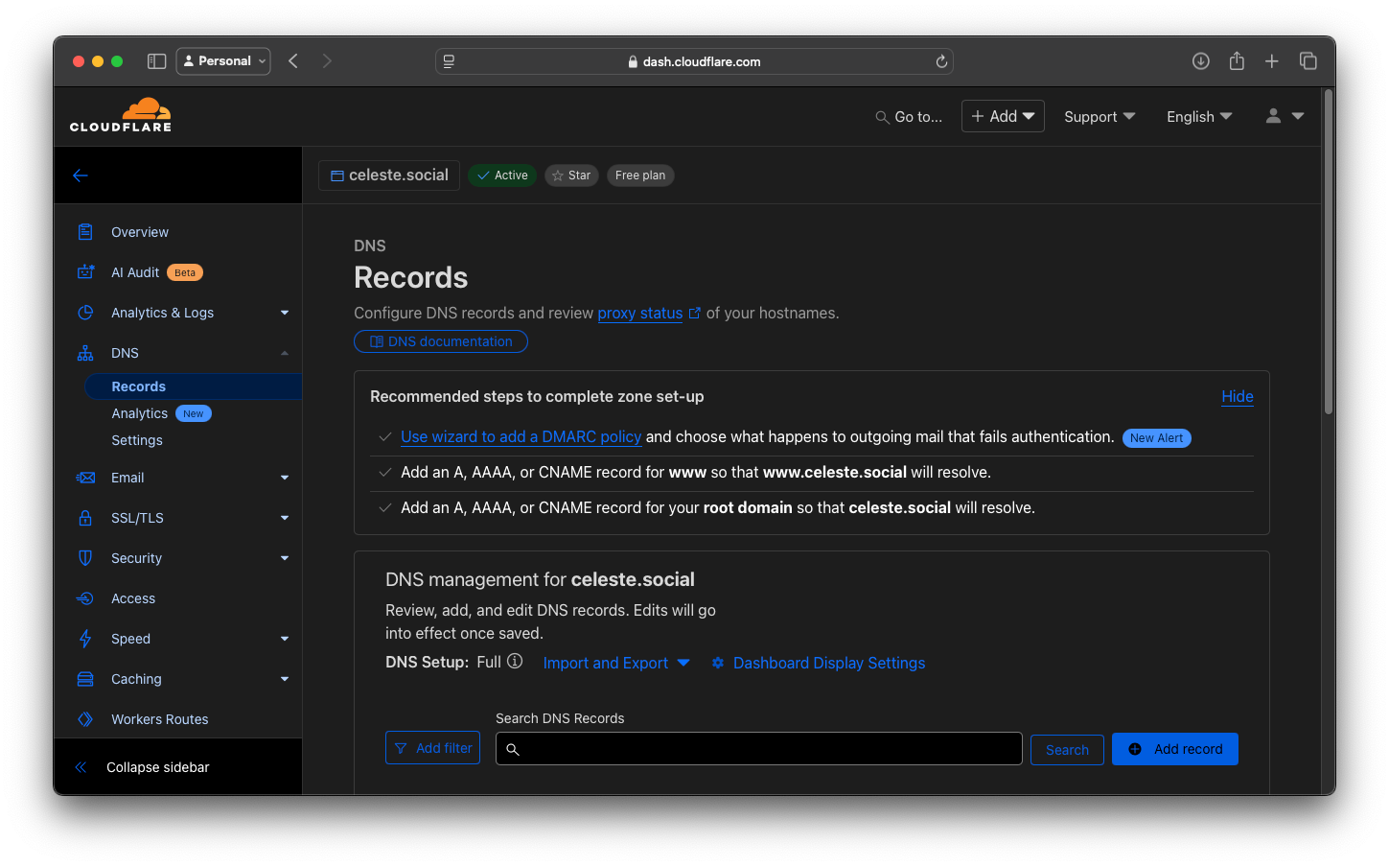Open Access from sidebar
The image size is (1389, 866).
[133, 598]
